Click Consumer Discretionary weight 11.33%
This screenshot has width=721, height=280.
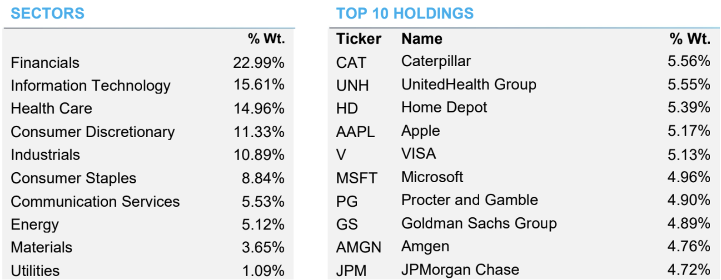click(259, 132)
